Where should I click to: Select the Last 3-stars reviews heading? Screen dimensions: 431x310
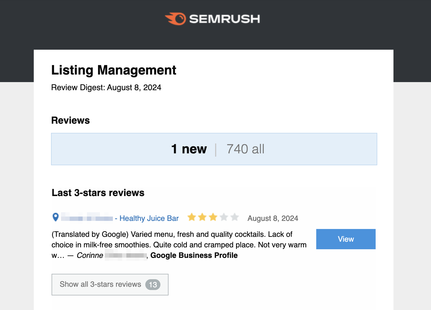point(98,193)
